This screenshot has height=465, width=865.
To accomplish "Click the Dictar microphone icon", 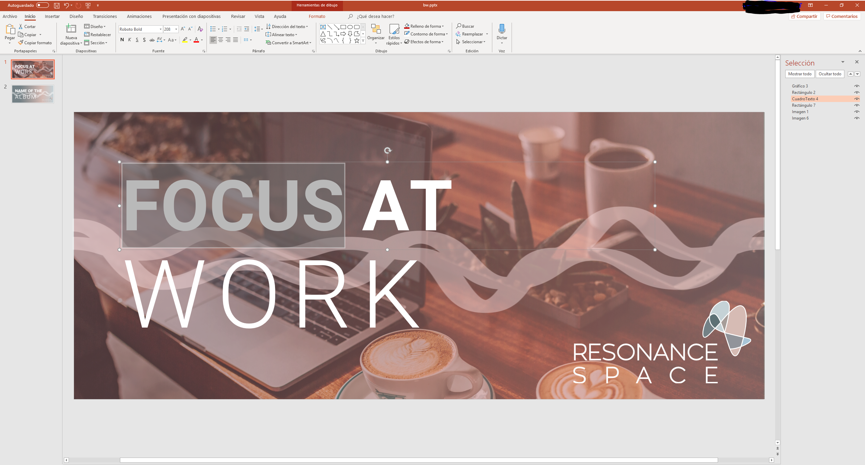I will pos(502,29).
